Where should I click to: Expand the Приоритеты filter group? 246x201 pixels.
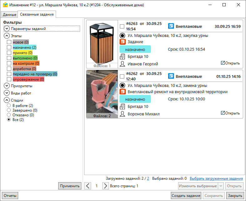coord(7,86)
